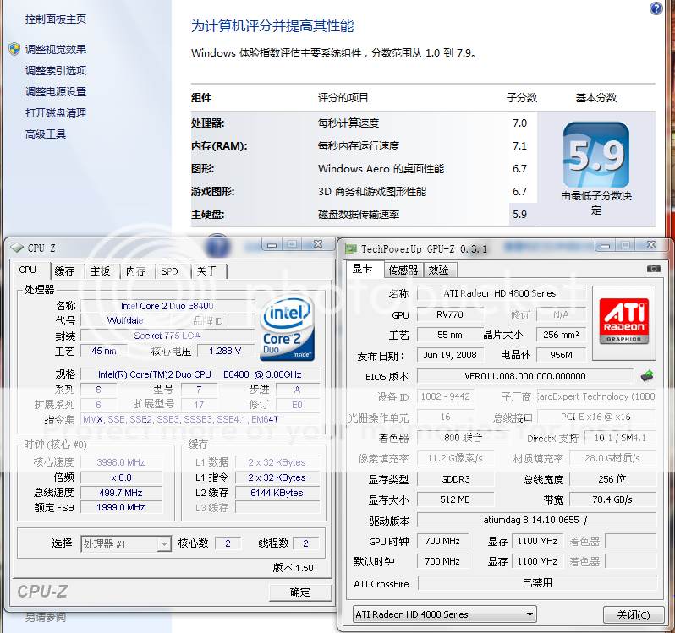Screen dimensions: 675x633
Task: Open help via the blue question mark icon
Action: (x=656, y=8)
